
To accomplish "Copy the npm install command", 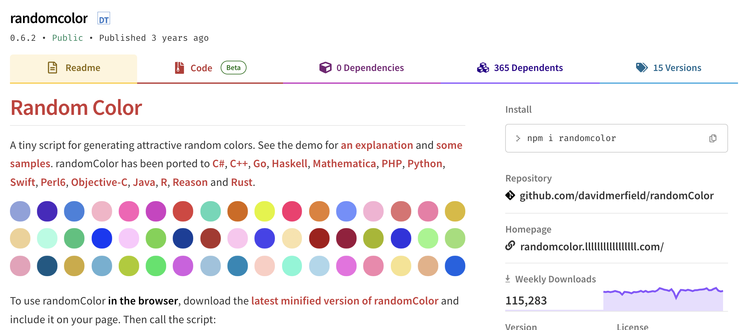I will (x=713, y=138).
